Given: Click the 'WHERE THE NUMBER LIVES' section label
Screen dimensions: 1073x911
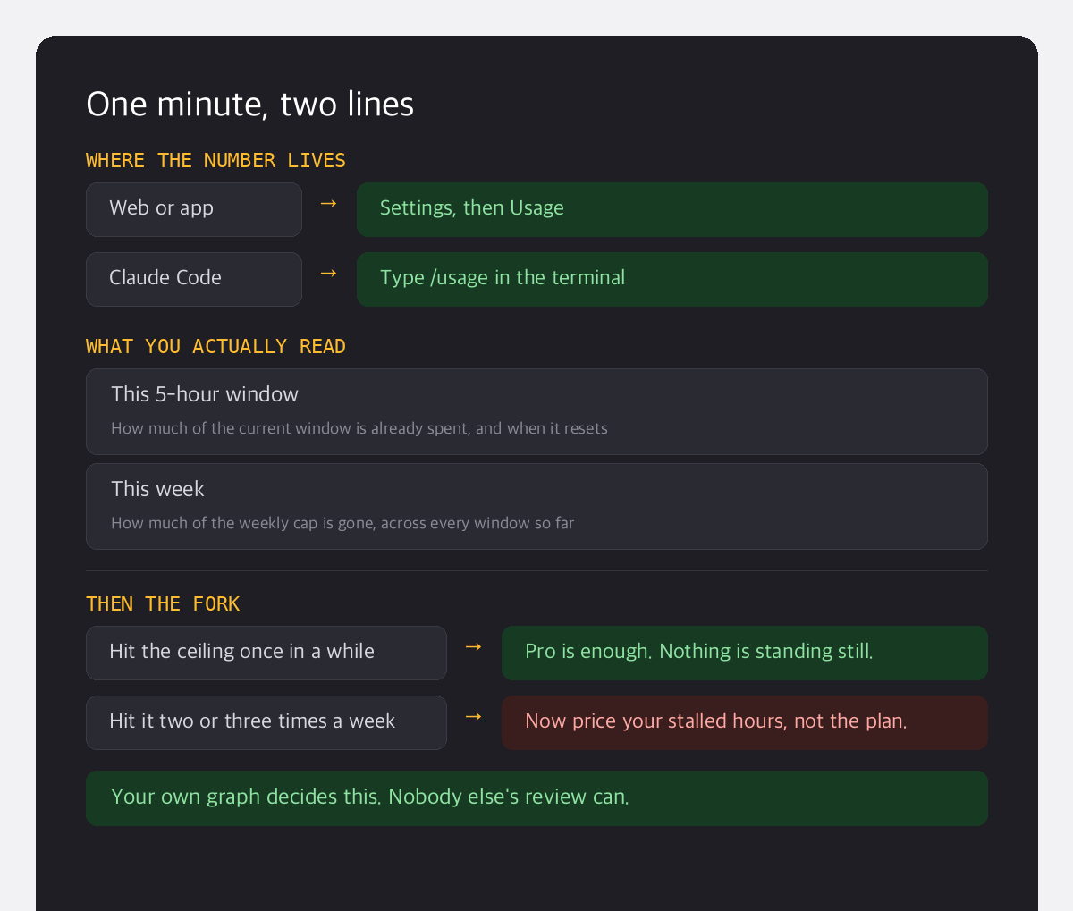Looking at the screenshot, I should pos(215,160).
